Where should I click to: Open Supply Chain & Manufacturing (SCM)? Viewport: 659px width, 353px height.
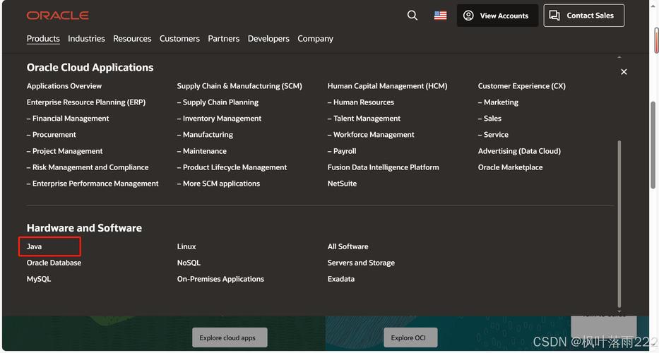point(239,85)
